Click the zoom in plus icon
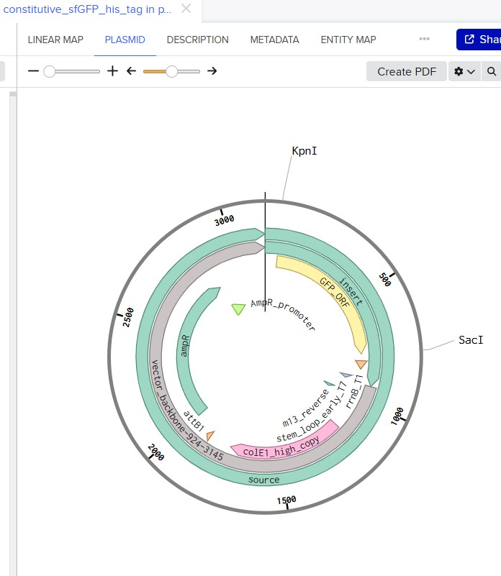Screen dimensions: 501x576 tap(112, 71)
